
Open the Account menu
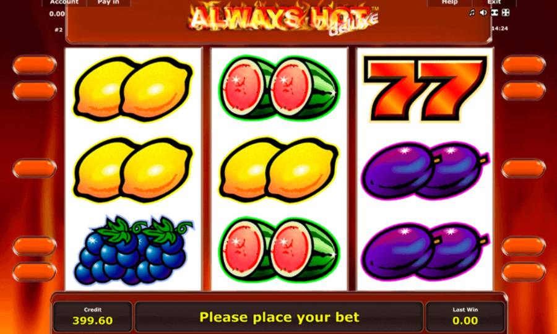coord(64,3)
